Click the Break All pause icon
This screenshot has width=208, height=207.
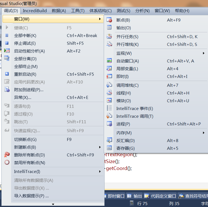pyautogui.click(x=7, y=35)
